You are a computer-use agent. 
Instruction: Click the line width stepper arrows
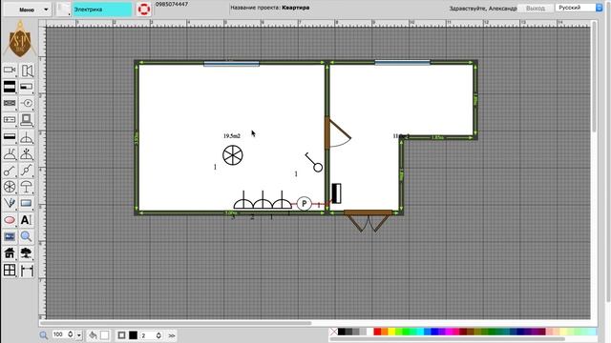tap(158, 334)
